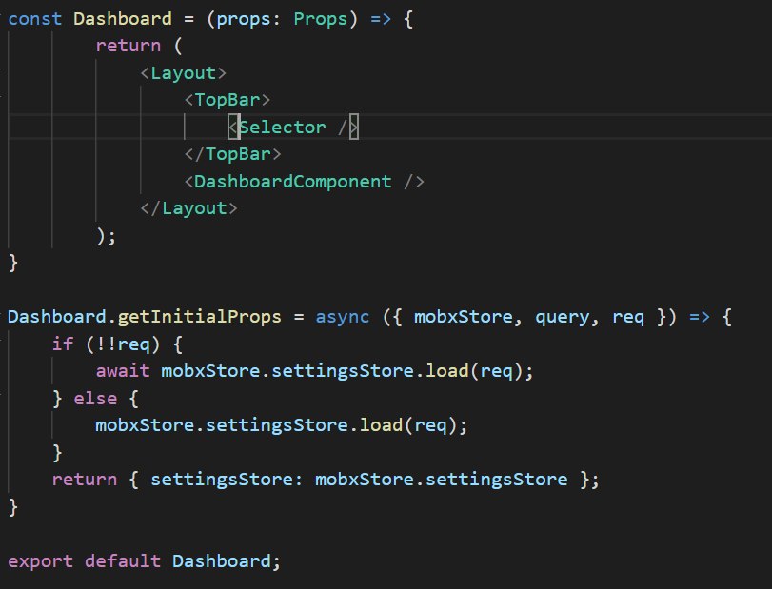Place cursor on 'Props' type annotation

pyautogui.click(x=321, y=19)
